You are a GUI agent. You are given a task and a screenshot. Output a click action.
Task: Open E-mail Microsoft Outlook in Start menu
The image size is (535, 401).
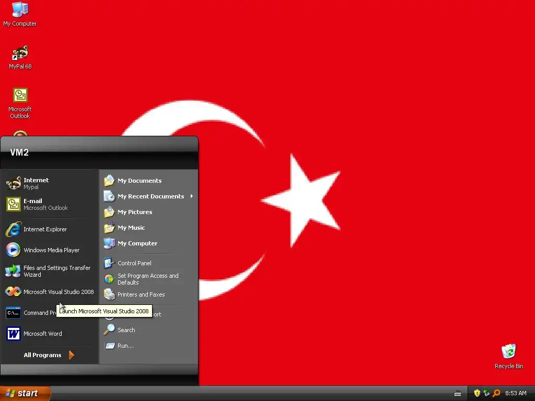[x=50, y=204]
